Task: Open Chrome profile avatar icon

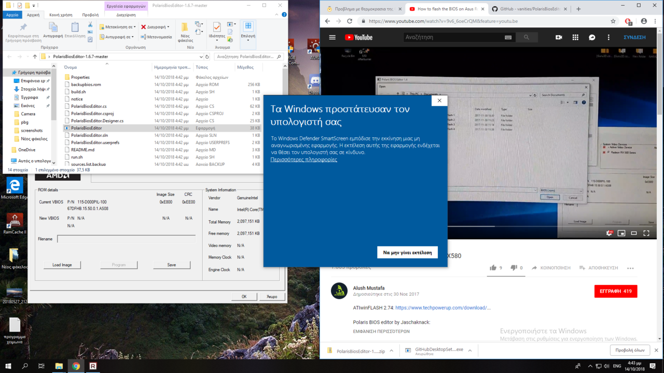Action: (644, 21)
